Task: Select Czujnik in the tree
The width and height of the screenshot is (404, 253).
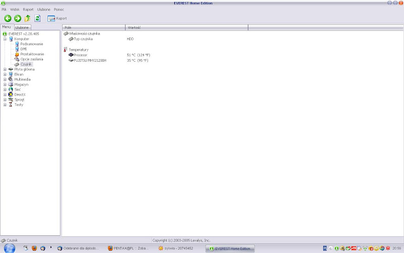Action: 26,64
